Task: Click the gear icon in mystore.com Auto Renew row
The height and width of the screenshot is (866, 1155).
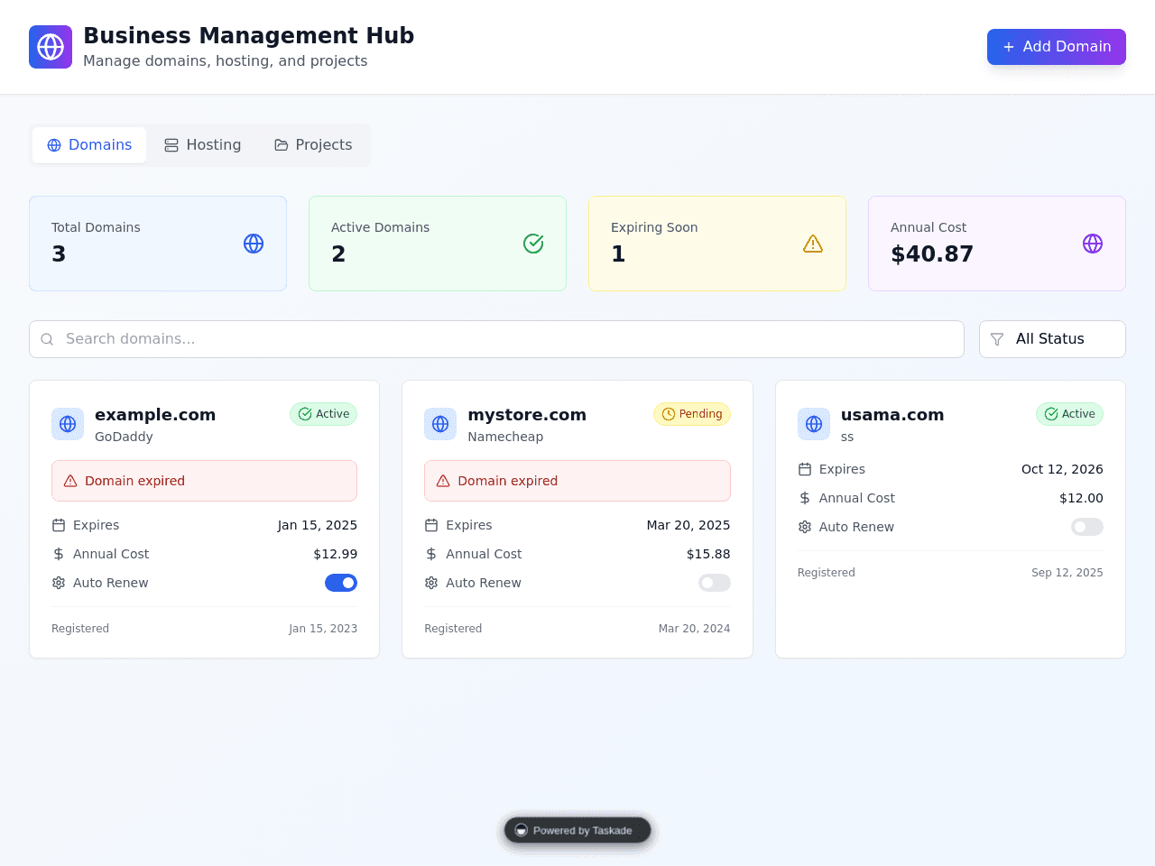Action: [x=431, y=583]
